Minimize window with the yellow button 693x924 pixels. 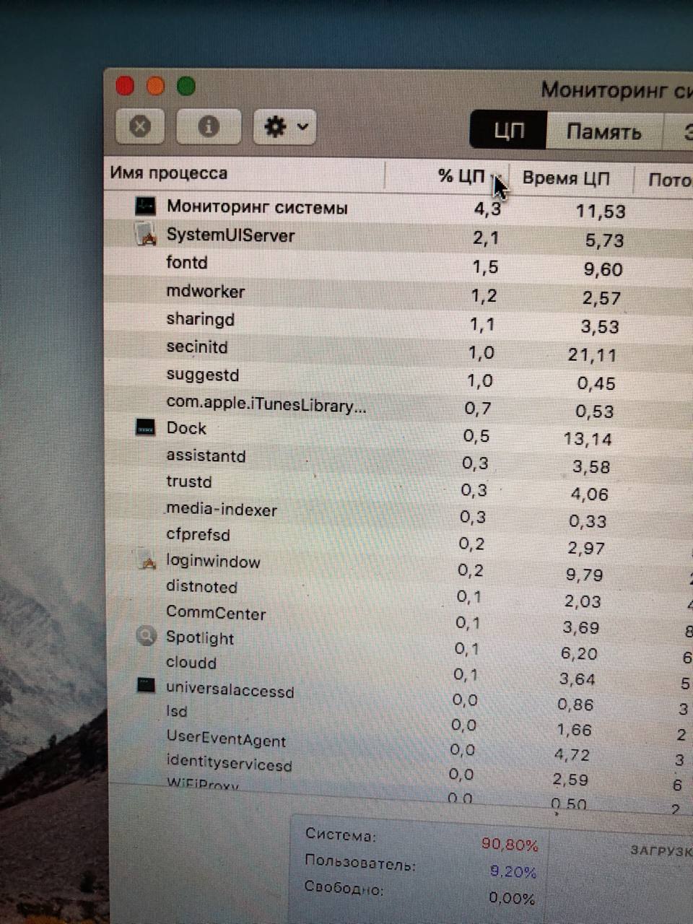(155, 86)
